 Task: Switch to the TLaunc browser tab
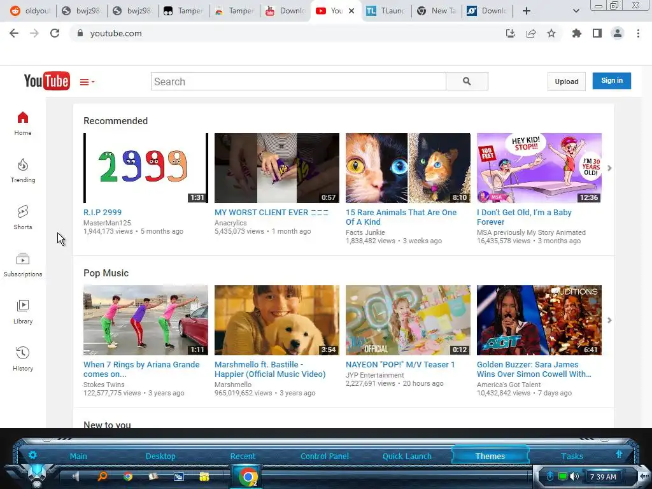point(385,11)
